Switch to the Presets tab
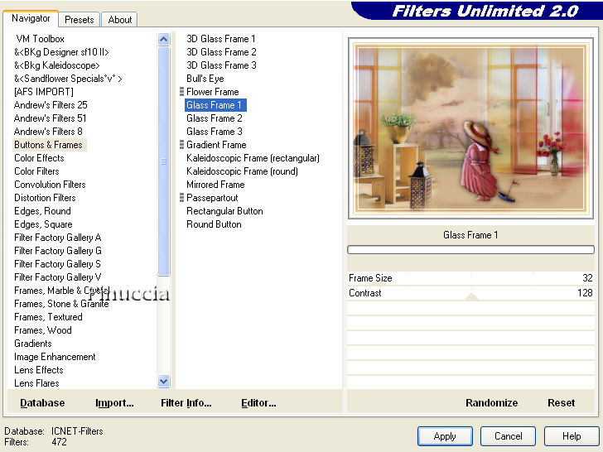Image resolution: width=603 pixels, height=452 pixels. tap(80, 20)
